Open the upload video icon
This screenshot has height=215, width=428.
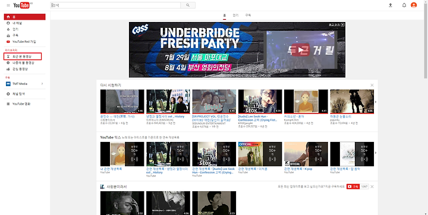click(x=391, y=5)
